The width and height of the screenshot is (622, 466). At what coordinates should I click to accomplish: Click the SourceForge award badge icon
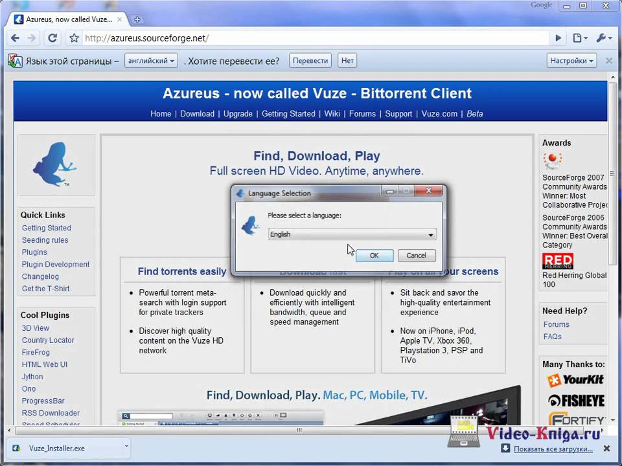tap(552, 161)
